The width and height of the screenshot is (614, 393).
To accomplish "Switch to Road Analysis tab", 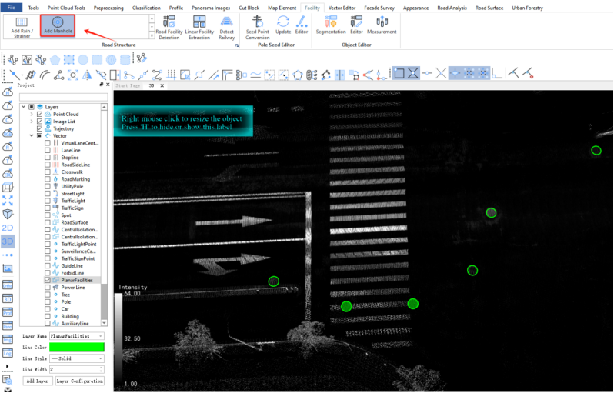I will click(x=452, y=8).
